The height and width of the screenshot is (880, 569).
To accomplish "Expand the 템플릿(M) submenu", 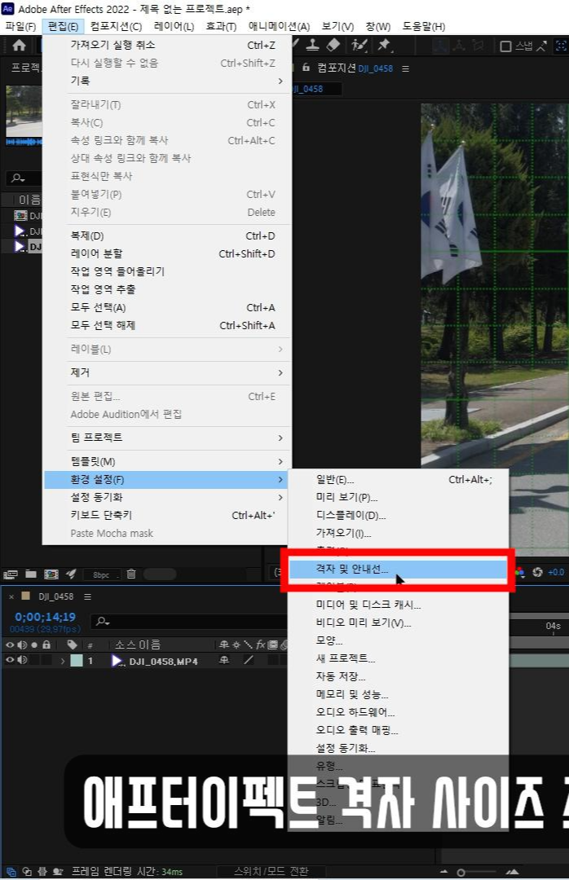I will tap(167, 461).
